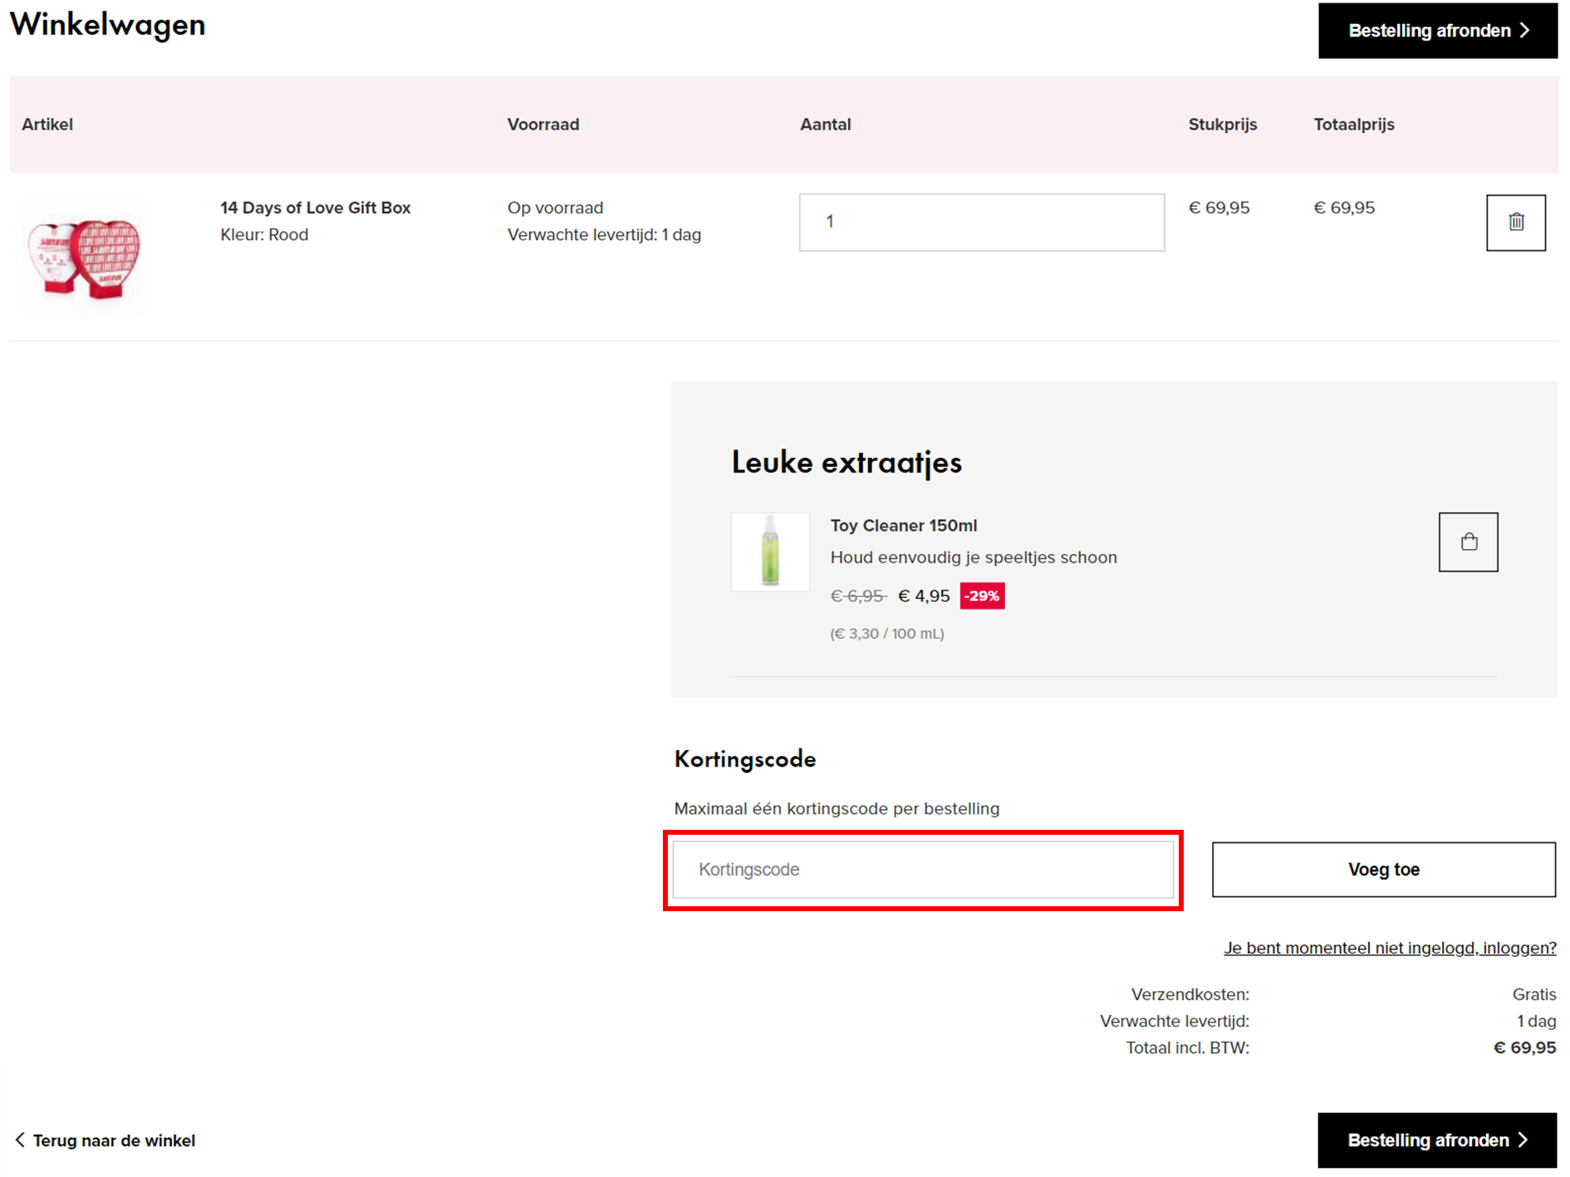
Task: Click the struck-through € 6,95 price
Action: 858,596
